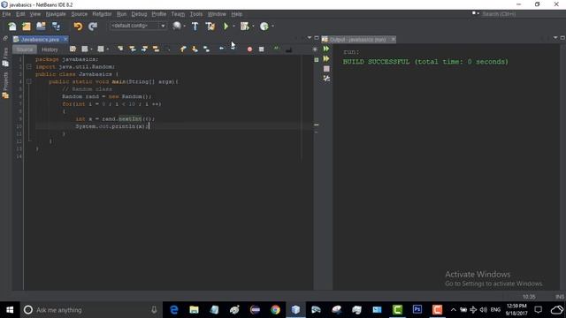Screen dimensions: 566x318
Task: Open Google Chrome from taskbar
Action: coord(275,310)
